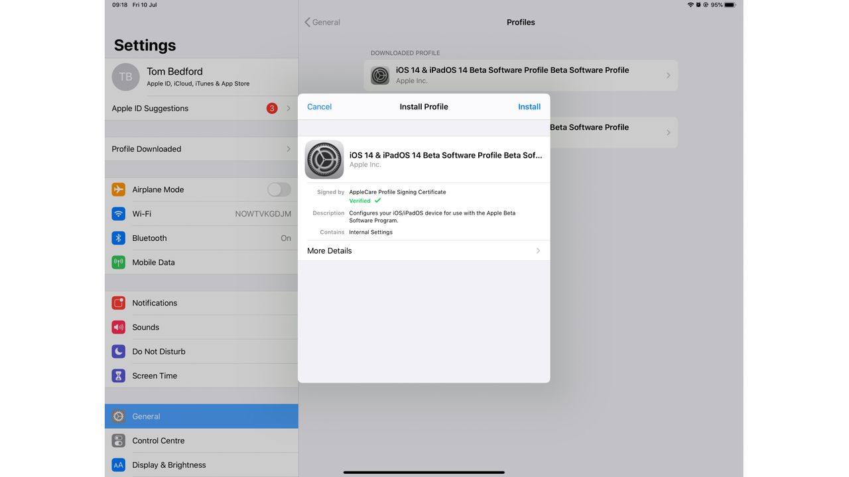Open Control Centre settings item

coord(202,441)
